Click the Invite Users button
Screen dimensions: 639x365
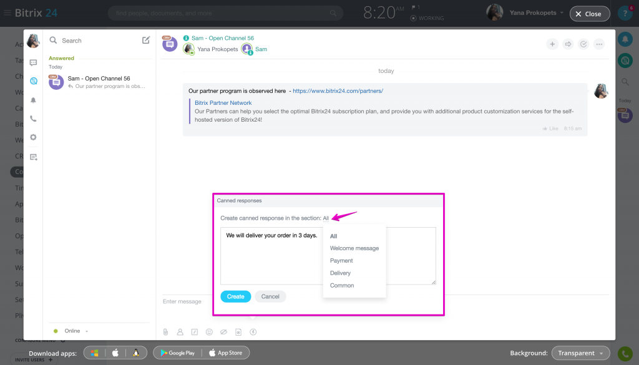(x=34, y=360)
